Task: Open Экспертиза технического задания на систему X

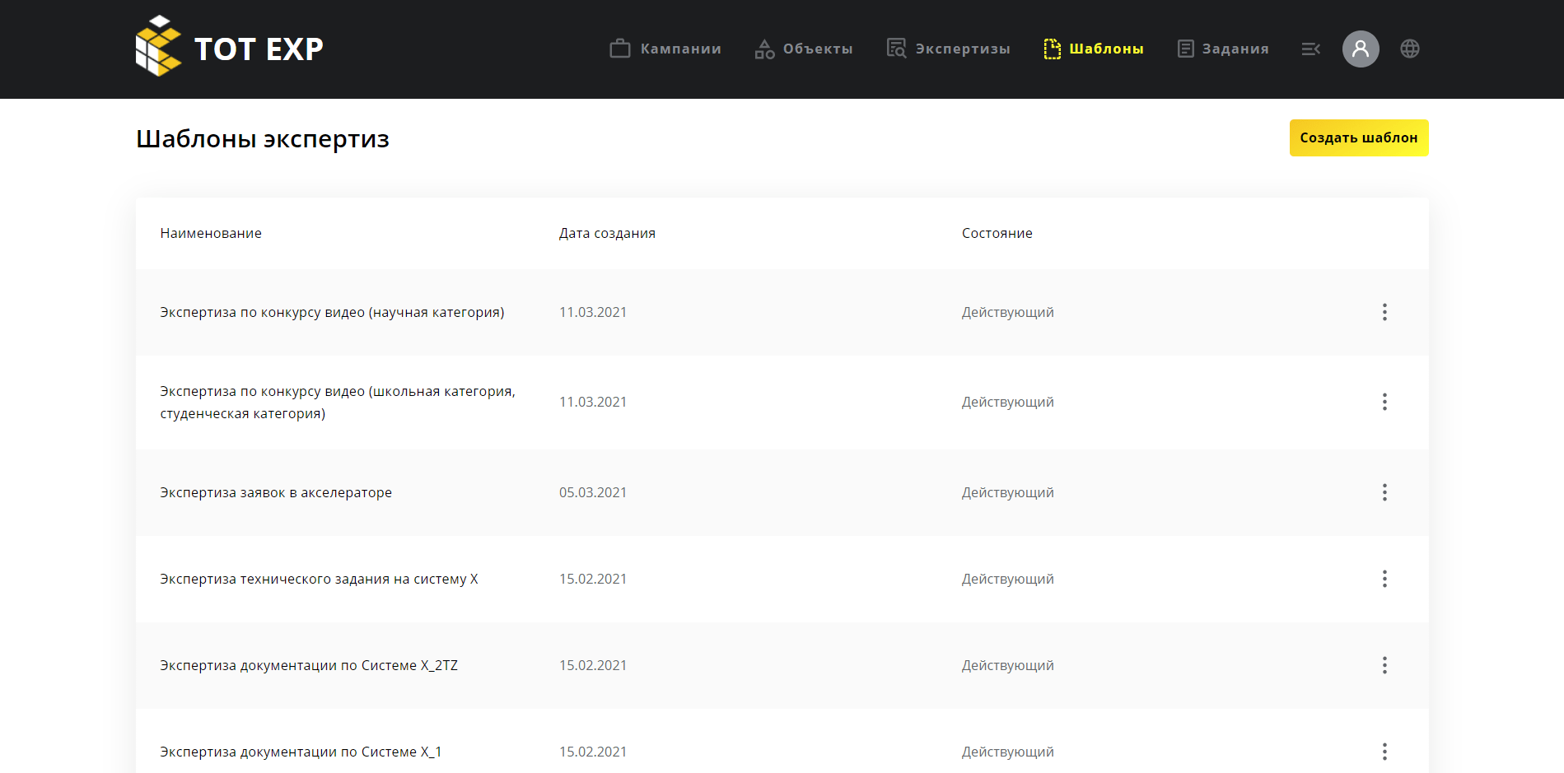Action: coord(319,579)
